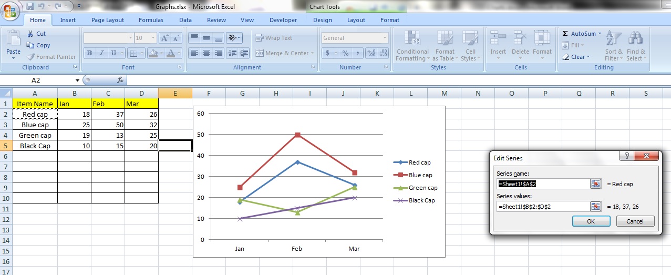Expand the font size dropdown
Screen dimensions: 671x275
153,38
